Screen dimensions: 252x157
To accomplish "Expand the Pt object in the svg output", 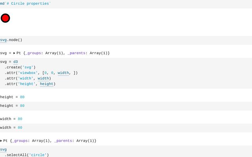I will (14, 53).
